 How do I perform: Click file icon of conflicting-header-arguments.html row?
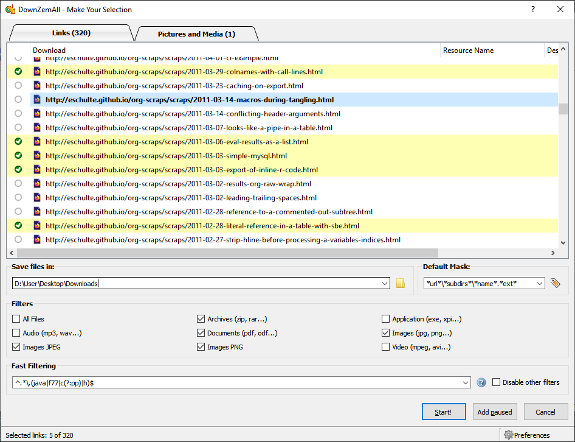pyautogui.click(x=37, y=113)
